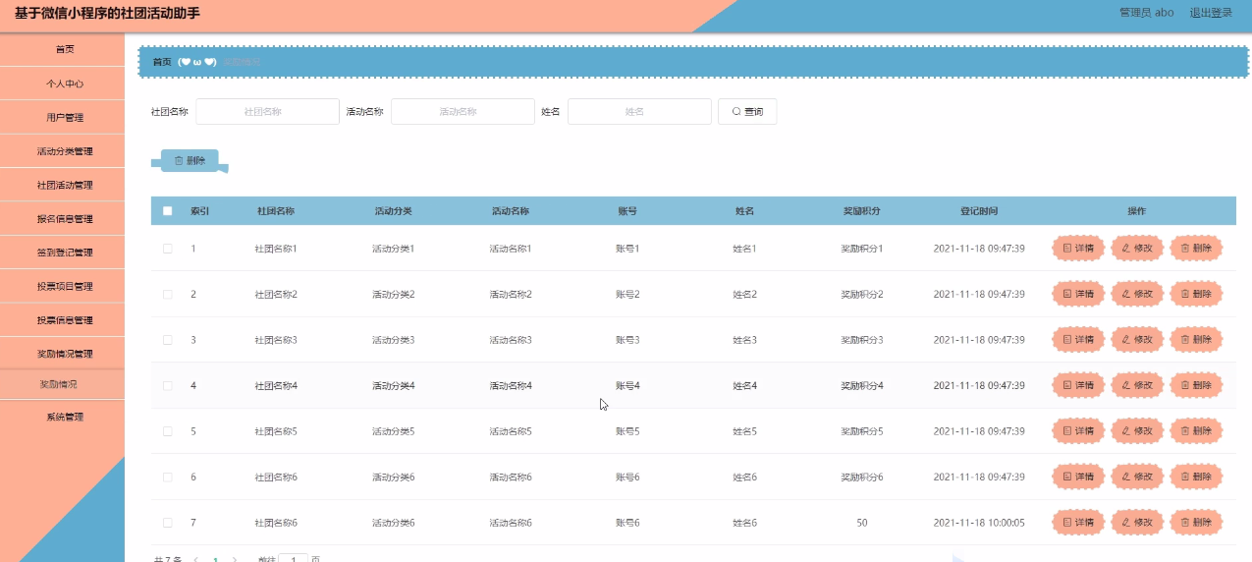Image resolution: width=1252 pixels, height=562 pixels.
Task: Click 退出登录 to log out
Action: point(1211,13)
